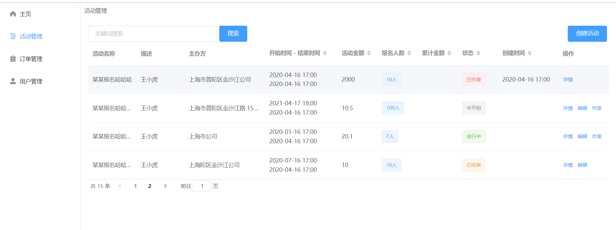Open 详情 for the 已作废 row
The height and width of the screenshot is (230, 616).
coord(568,80)
